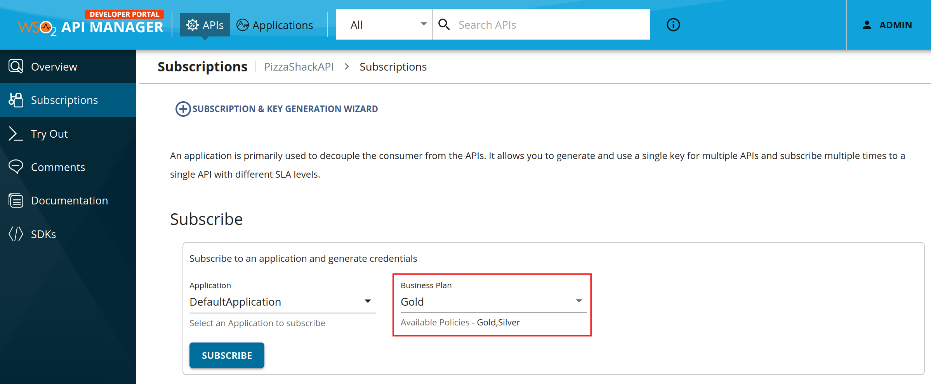Open the Subscriptions sidebar icon
Image resolution: width=931 pixels, height=384 pixels.
click(x=16, y=100)
